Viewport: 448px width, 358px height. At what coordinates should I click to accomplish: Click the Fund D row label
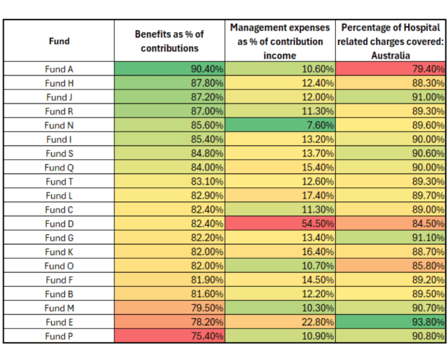coord(59,224)
